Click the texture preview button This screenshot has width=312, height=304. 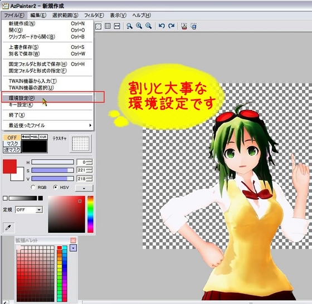[81, 144]
